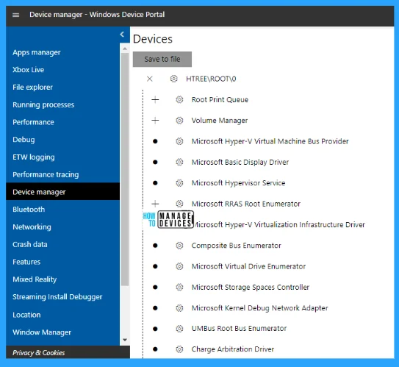Select Volume Manager device name
Screen dimensions: 399x367
(x=220, y=121)
